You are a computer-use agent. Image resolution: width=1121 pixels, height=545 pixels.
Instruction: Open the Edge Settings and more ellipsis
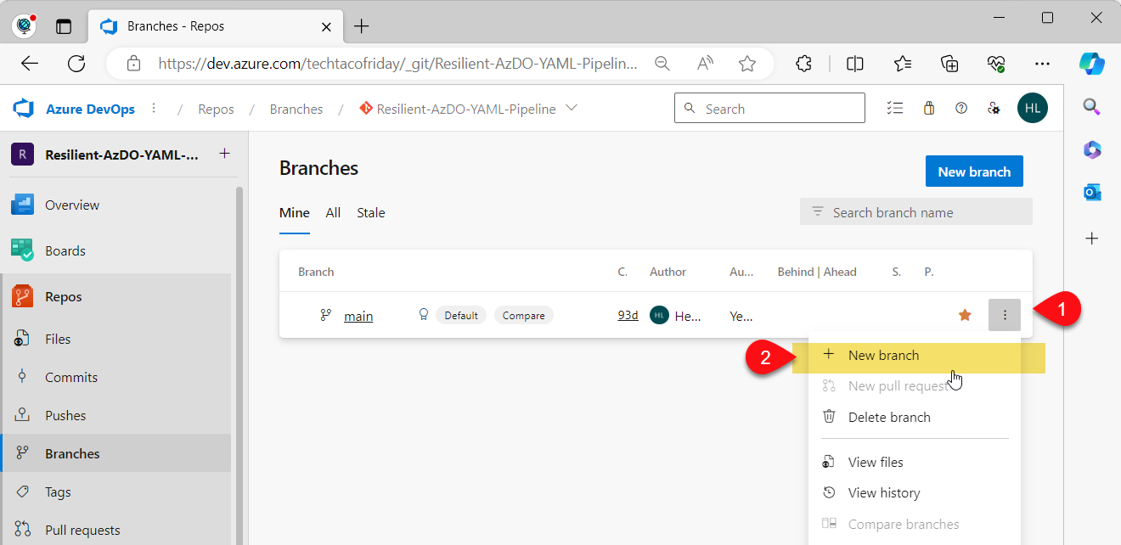click(x=1043, y=64)
